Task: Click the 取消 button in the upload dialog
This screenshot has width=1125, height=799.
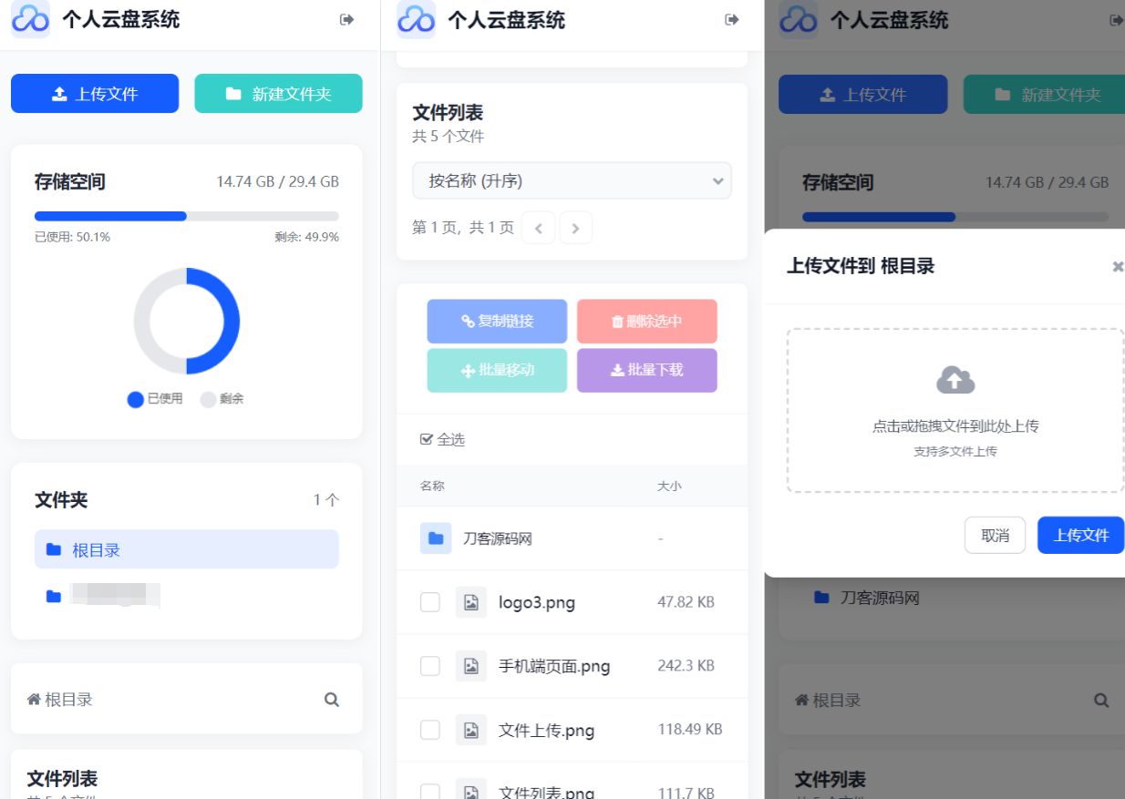Action: point(995,535)
